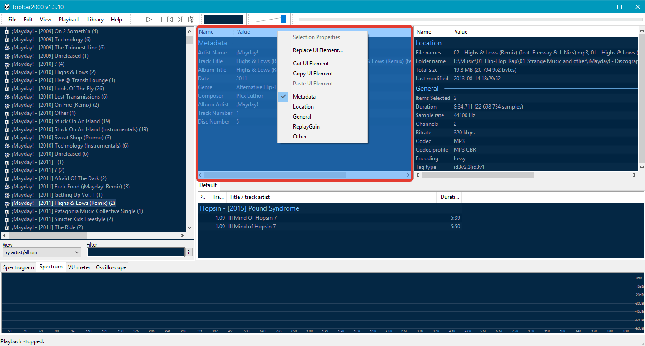Click the Title / track artist column header
Viewport: 645px width, 346px height.
tap(332, 197)
